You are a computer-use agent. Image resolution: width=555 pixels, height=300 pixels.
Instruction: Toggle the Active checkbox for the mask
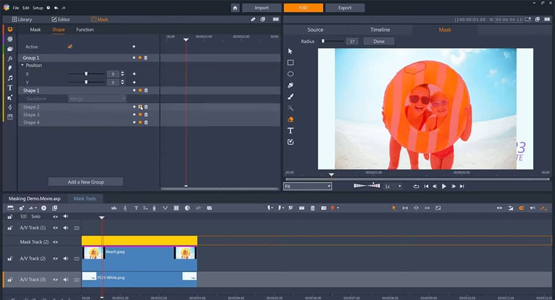pos(70,46)
